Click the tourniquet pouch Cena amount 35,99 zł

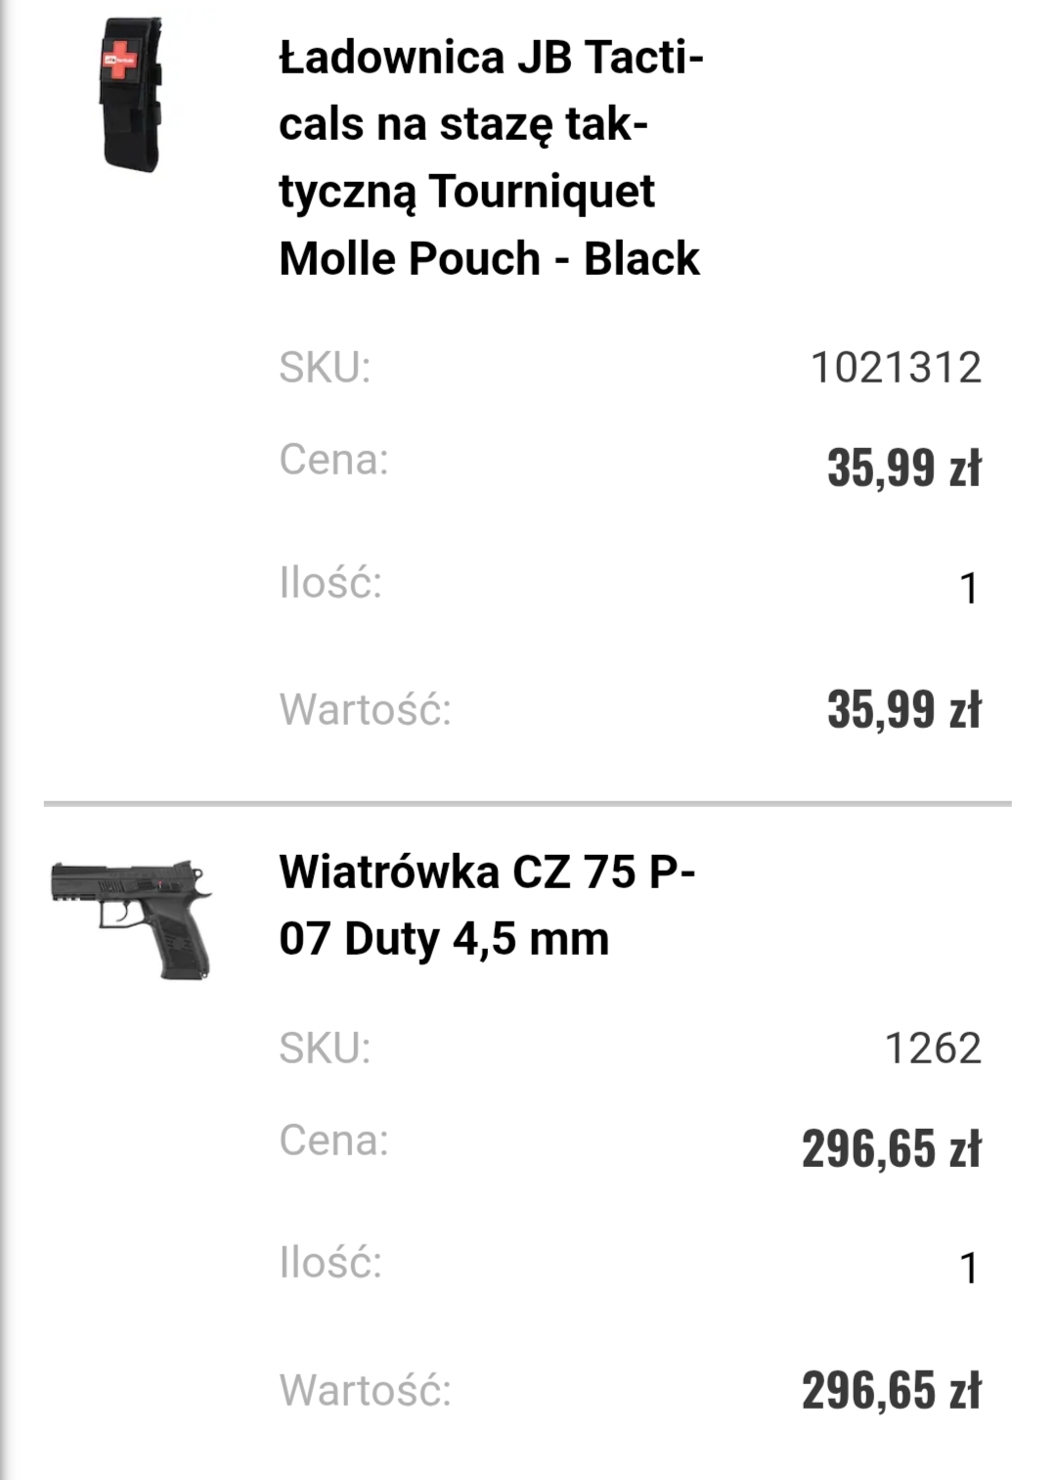click(x=903, y=467)
